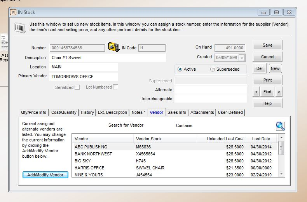Click the vendor list scrollbar thumb
Screen dimensions: 307x202
[281, 148]
